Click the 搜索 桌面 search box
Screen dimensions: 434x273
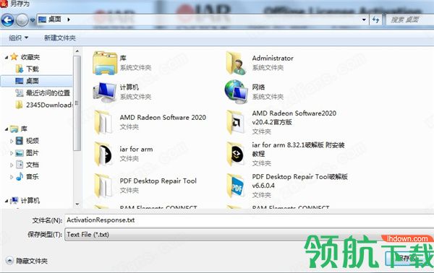pyautogui.click(x=409, y=19)
